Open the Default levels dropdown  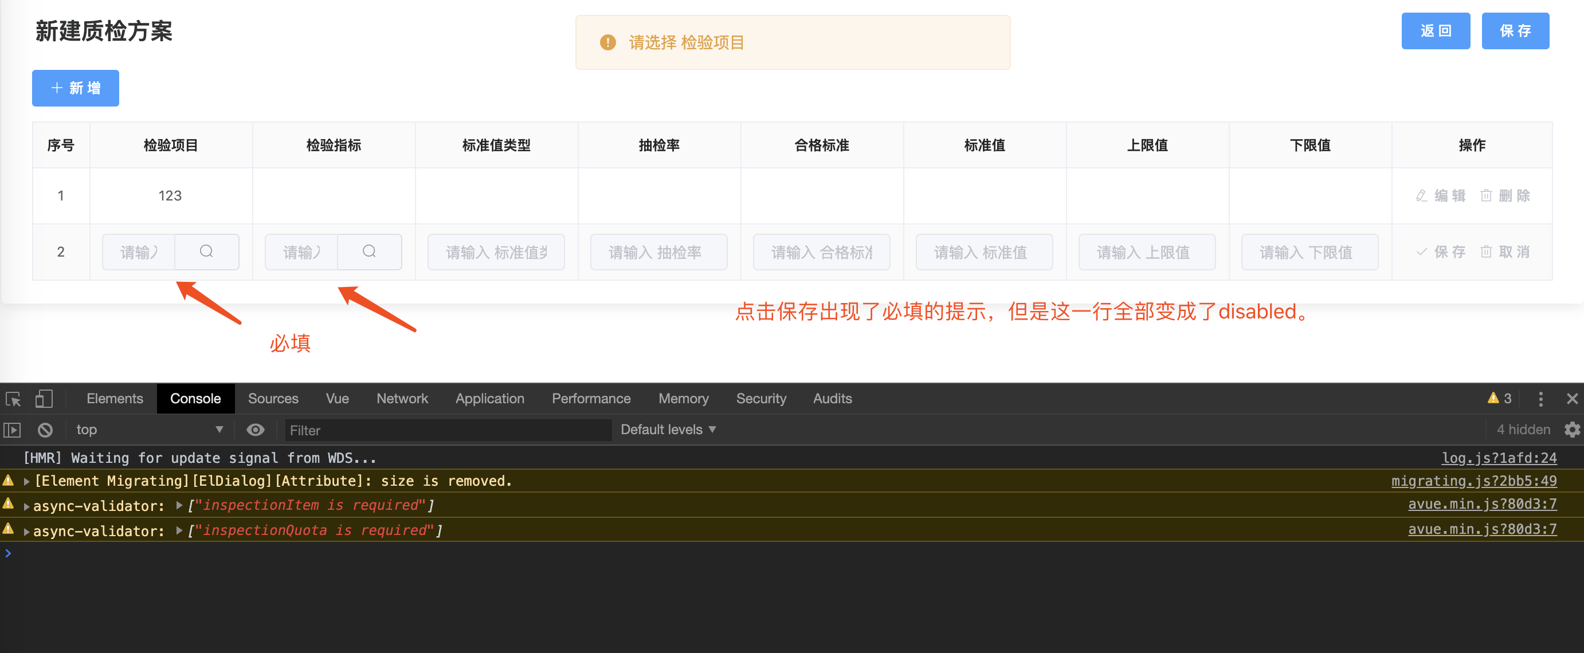pyautogui.click(x=668, y=430)
